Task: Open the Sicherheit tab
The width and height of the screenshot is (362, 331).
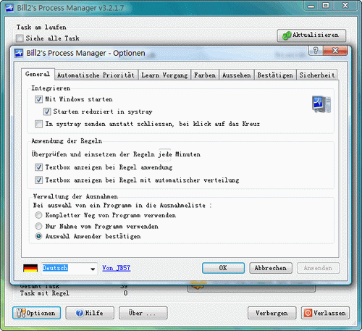Action: click(x=317, y=75)
